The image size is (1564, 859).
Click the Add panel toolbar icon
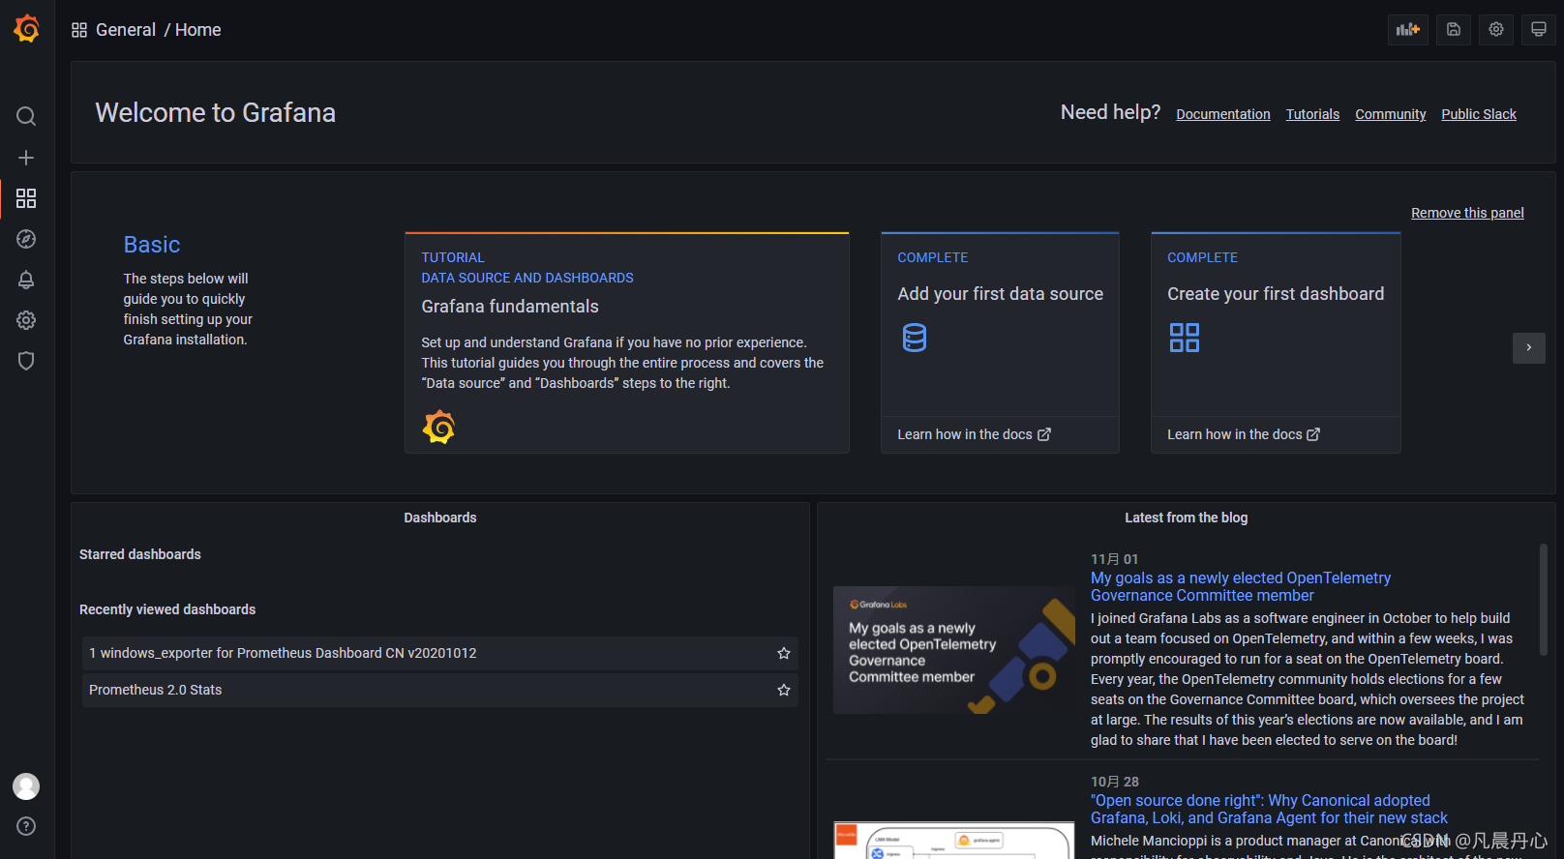(1408, 30)
